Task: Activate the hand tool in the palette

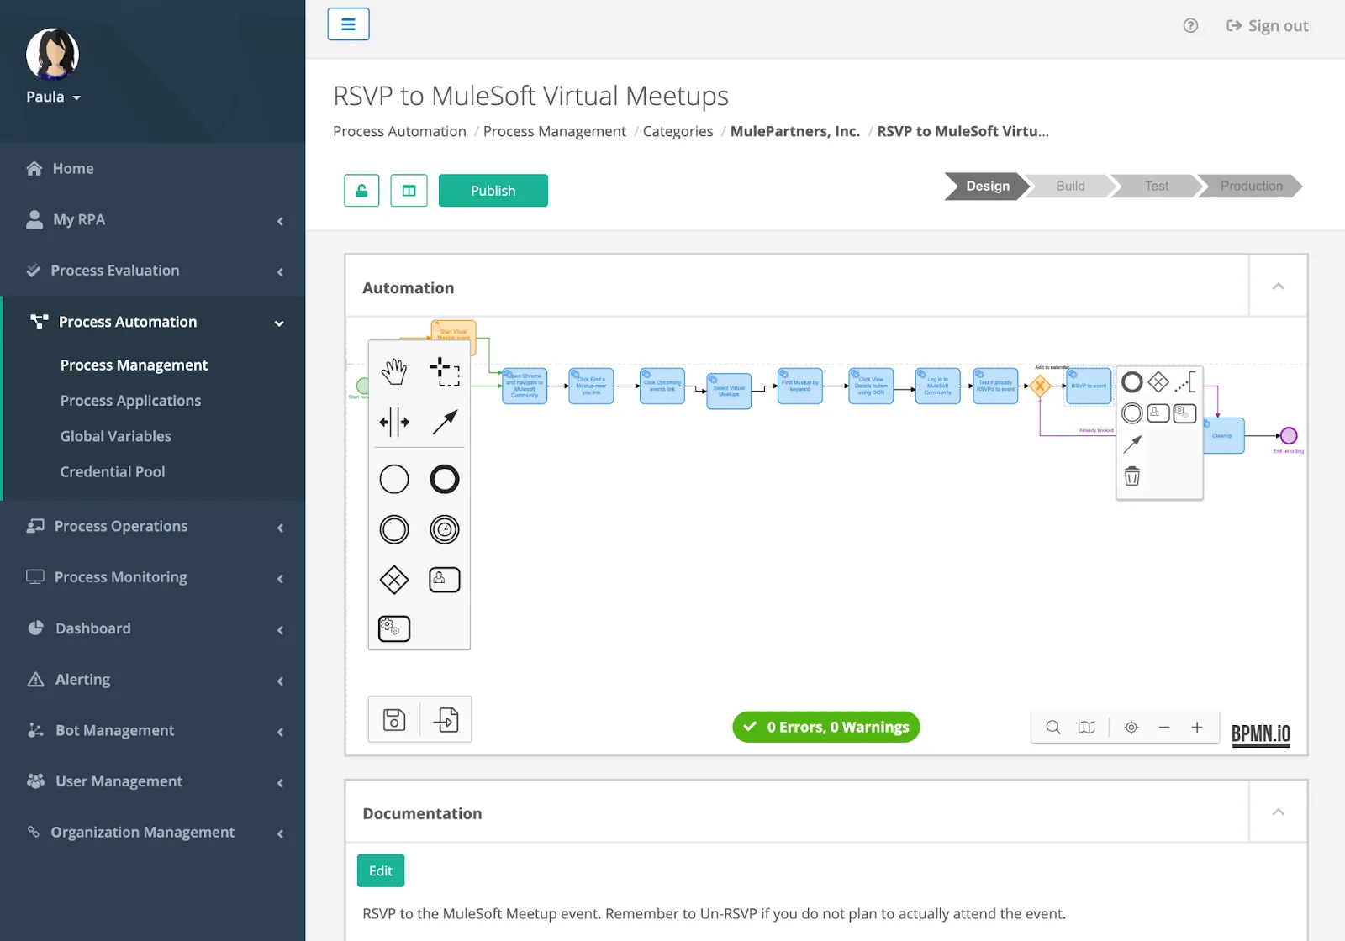Action: click(x=393, y=371)
